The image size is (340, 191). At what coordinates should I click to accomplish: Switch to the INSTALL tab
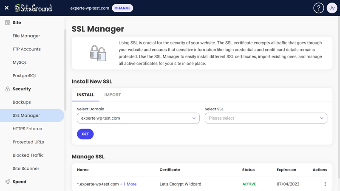pyautogui.click(x=85, y=95)
